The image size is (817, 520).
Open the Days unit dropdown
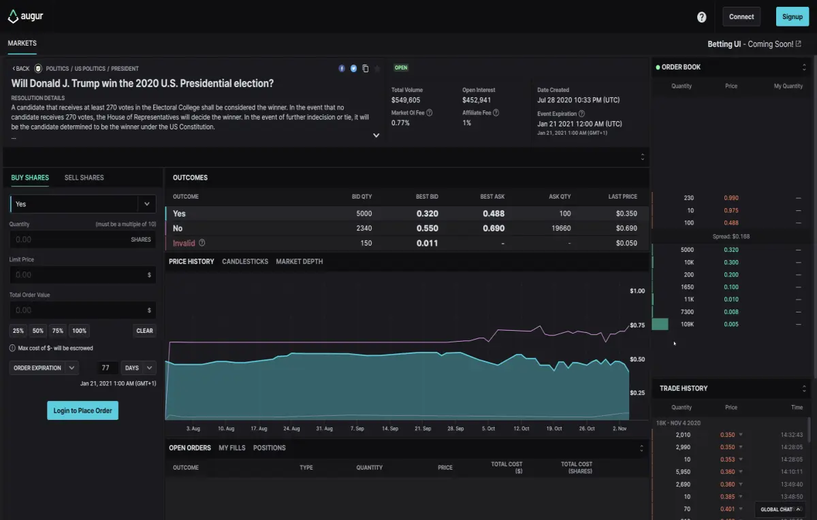click(x=139, y=368)
